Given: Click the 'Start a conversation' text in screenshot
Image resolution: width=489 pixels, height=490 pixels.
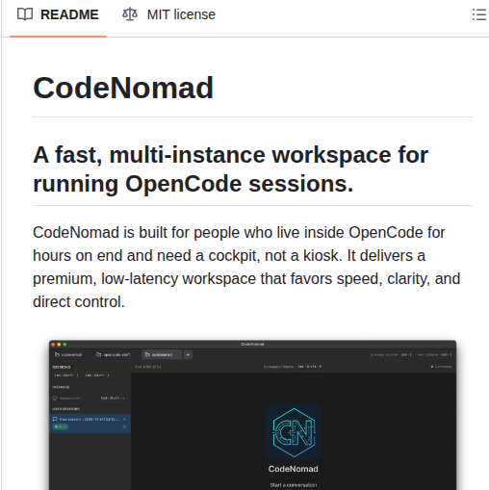Looking at the screenshot, I should click(294, 485).
